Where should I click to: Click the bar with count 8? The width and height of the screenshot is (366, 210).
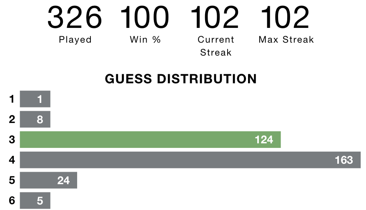(x=35, y=119)
